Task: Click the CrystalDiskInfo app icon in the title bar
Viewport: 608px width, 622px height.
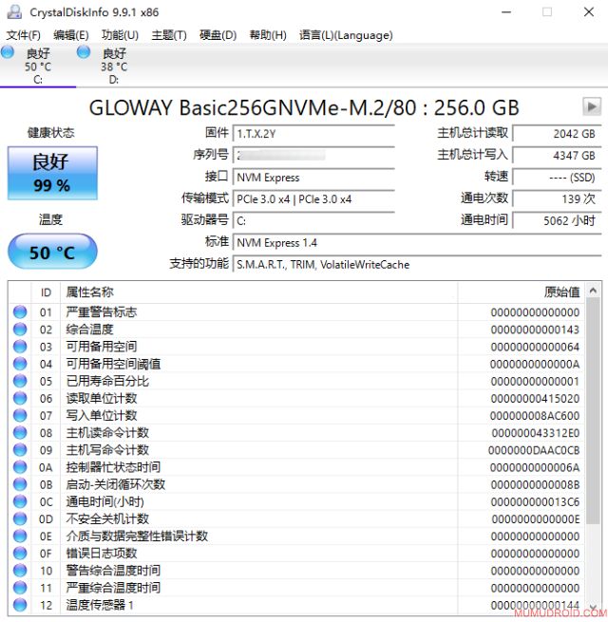Action: click(14, 12)
